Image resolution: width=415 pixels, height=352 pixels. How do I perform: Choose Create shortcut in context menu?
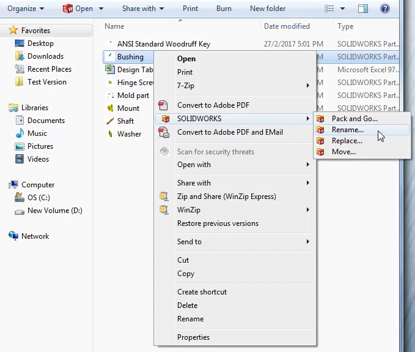click(202, 292)
